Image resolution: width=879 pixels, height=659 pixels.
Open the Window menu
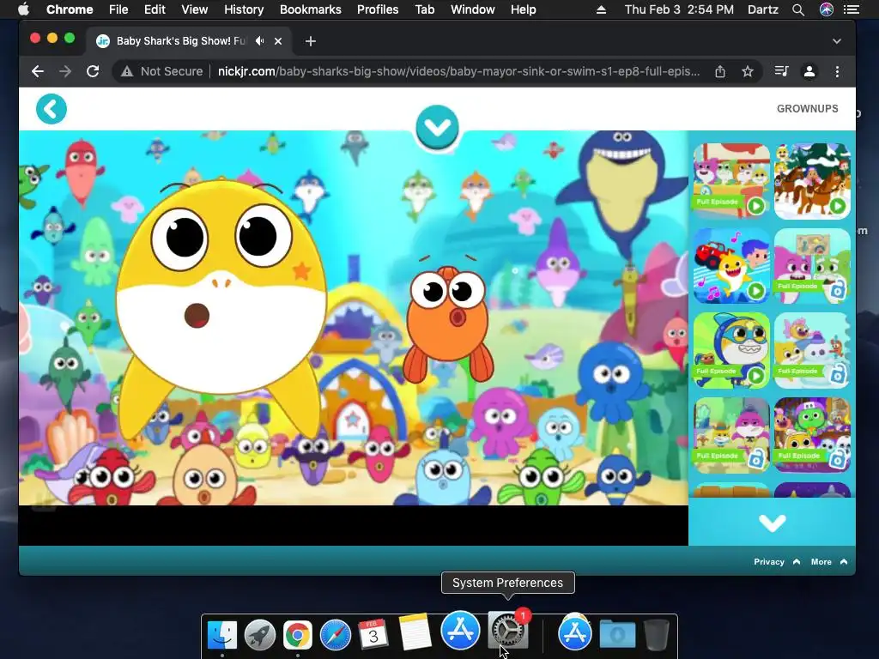pos(473,9)
